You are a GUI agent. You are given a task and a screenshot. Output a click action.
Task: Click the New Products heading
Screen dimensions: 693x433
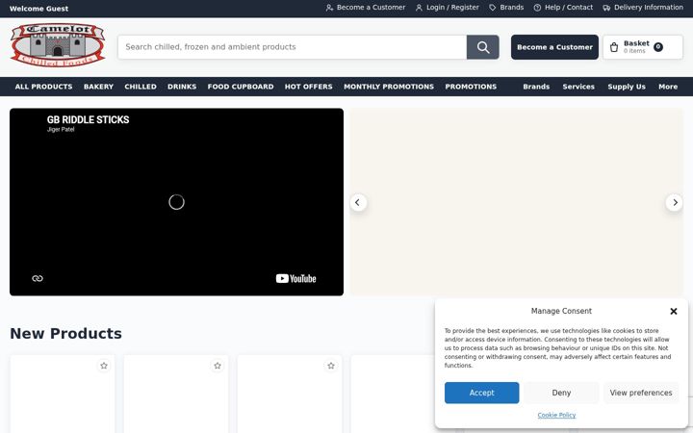(65, 334)
